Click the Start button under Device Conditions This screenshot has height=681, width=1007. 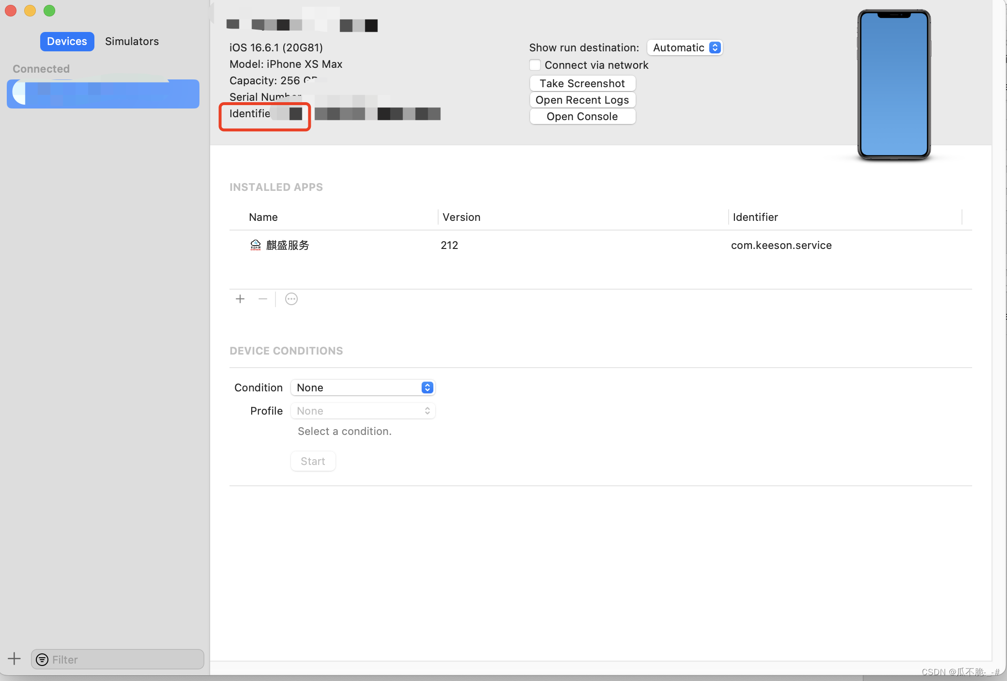312,461
